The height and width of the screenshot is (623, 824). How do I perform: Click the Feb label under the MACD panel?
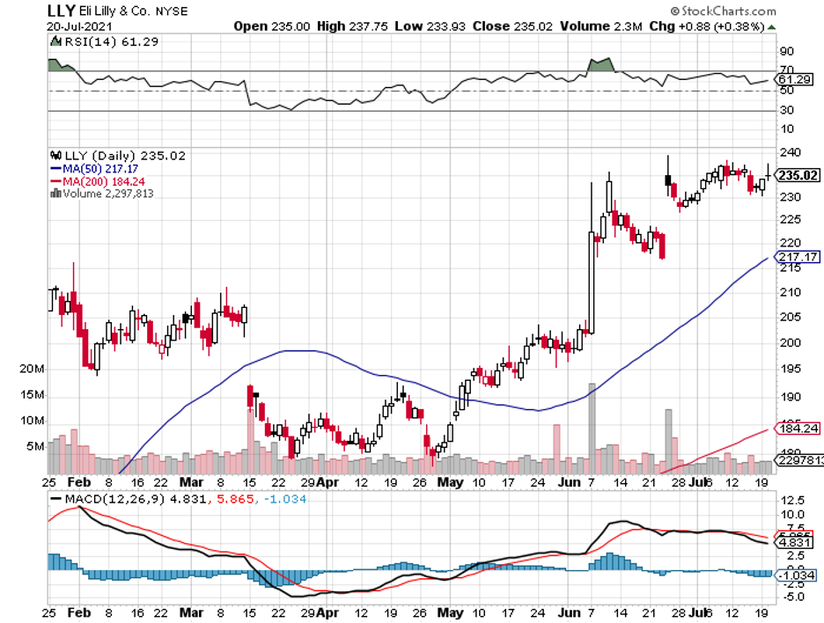(79, 613)
